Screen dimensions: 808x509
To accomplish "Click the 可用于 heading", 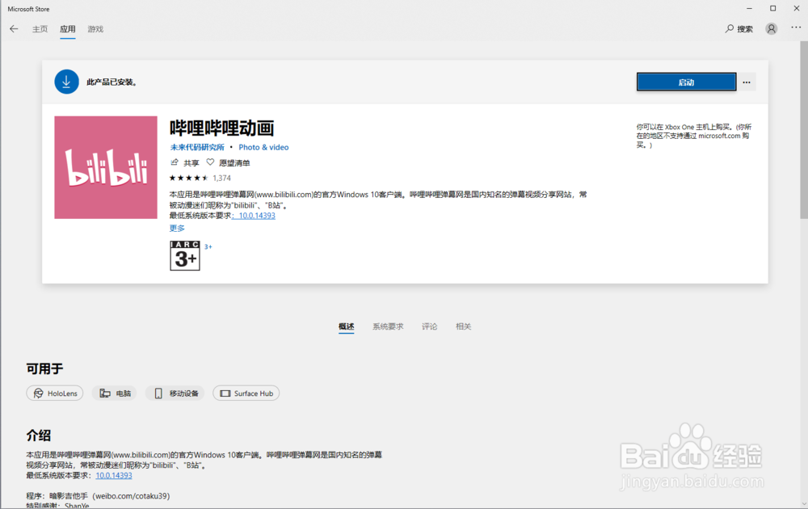I will pyautogui.click(x=44, y=368).
